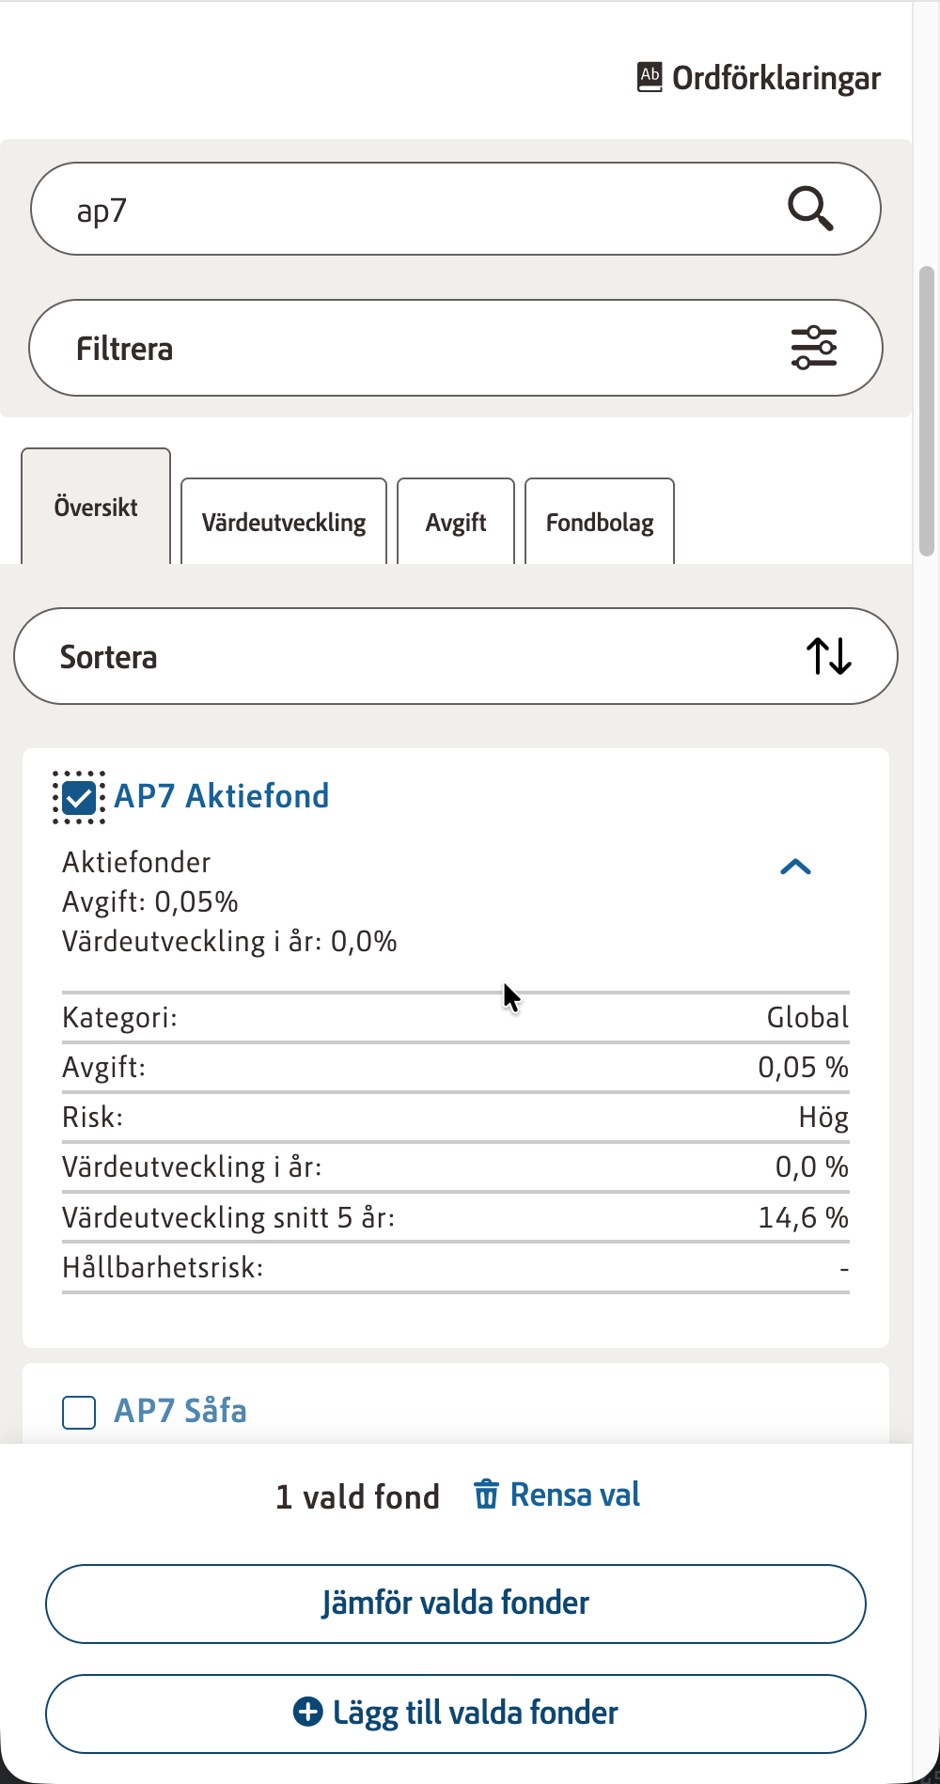The width and height of the screenshot is (940, 1784).
Task: Click the trash can icon
Action: [x=486, y=1494]
